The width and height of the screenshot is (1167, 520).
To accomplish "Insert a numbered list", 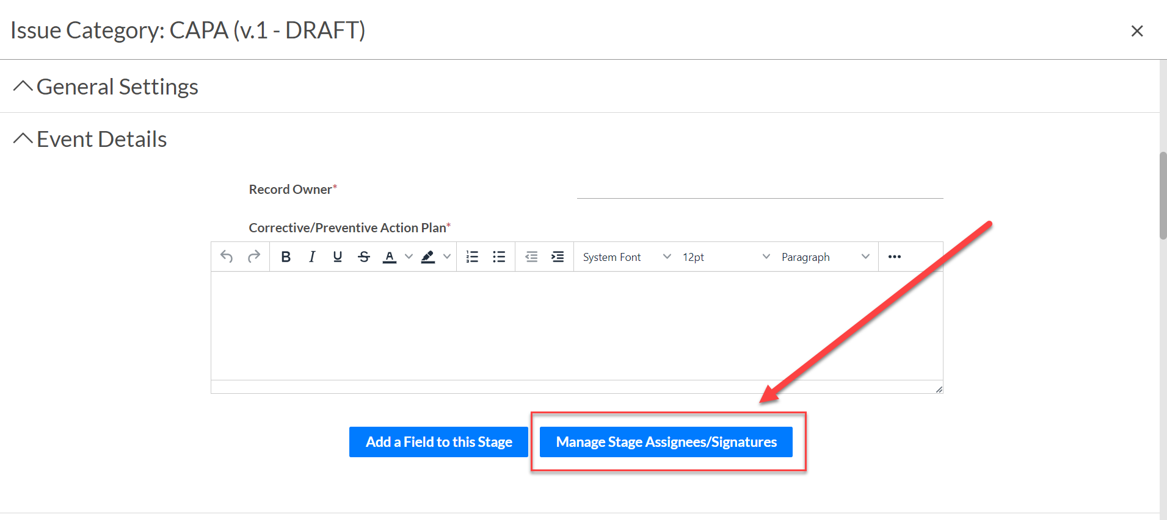I will click(472, 257).
